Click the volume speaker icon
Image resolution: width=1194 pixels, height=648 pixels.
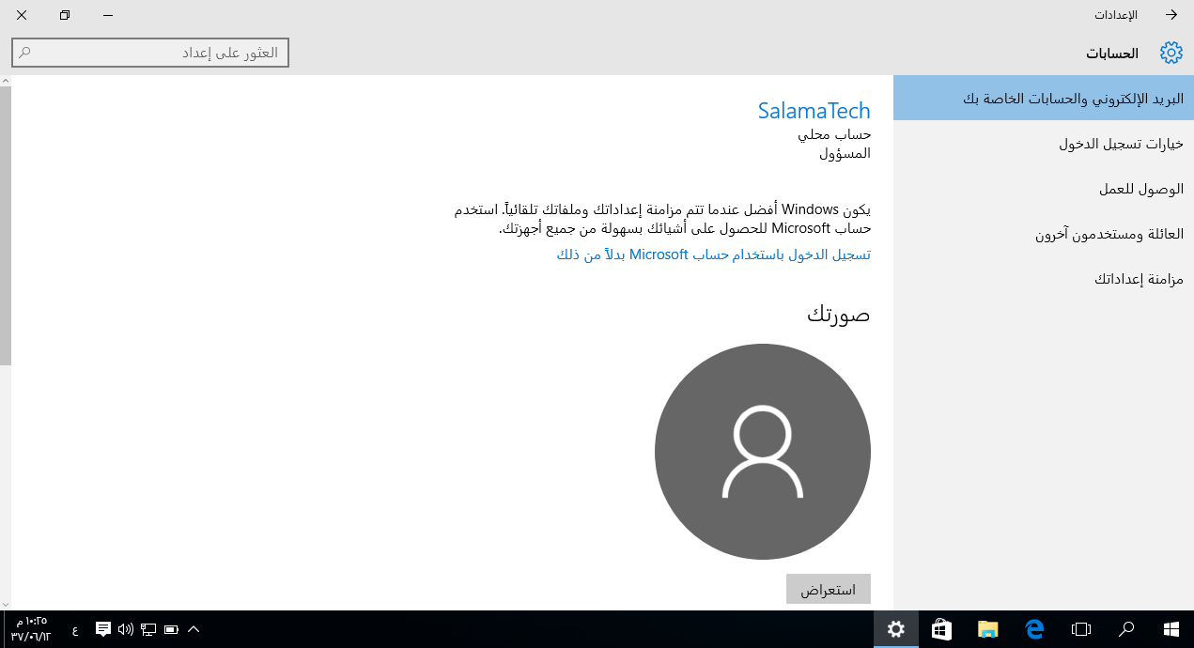[x=126, y=629]
